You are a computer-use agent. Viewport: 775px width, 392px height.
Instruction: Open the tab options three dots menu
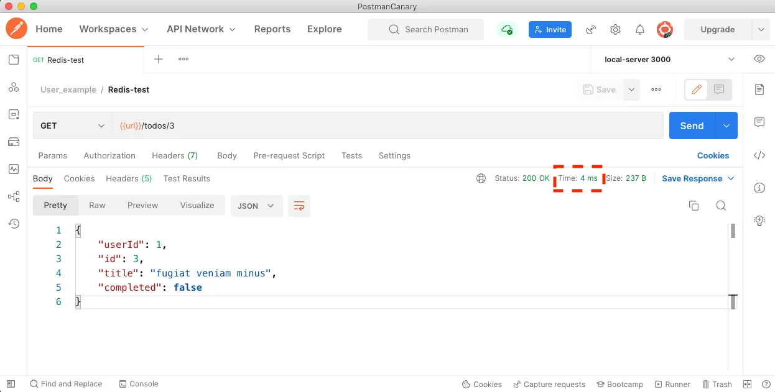point(183,59)
